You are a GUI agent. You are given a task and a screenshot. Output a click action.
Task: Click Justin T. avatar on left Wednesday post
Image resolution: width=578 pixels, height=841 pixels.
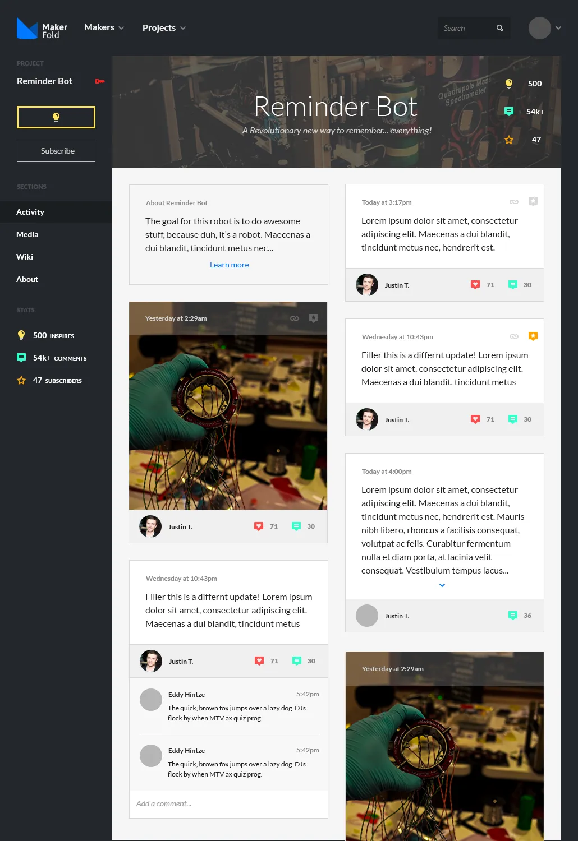(151, 661)
